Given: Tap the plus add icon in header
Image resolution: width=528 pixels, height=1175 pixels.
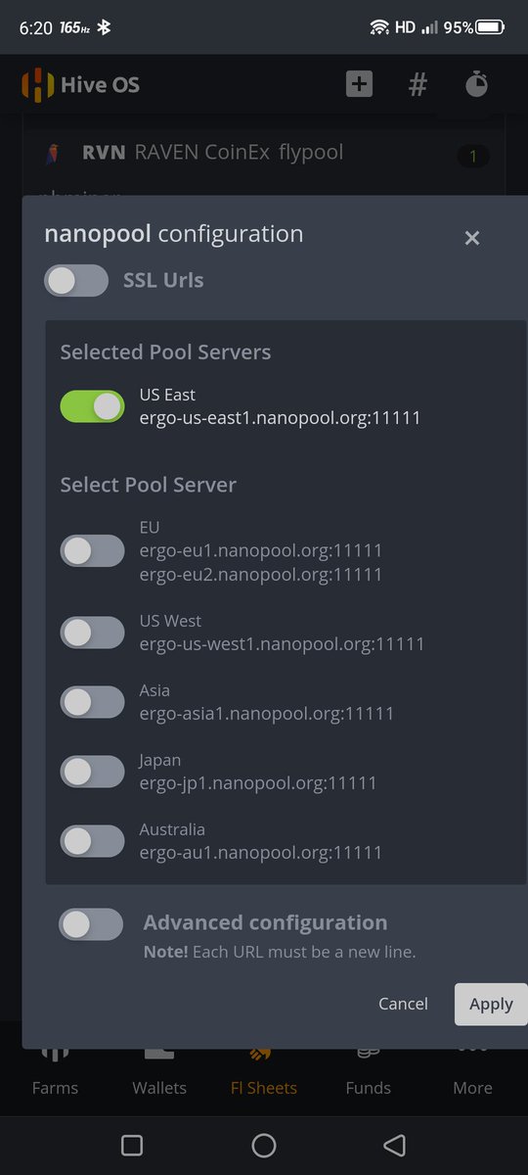Looking at the screenshot, I should click(x=359, y=84).
